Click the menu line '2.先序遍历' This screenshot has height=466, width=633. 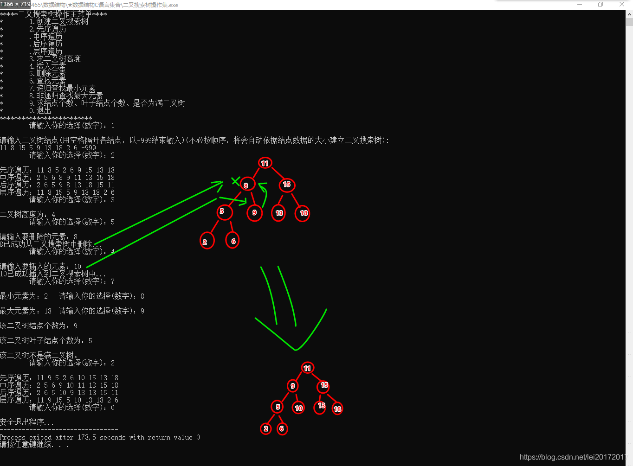(48, 29)
